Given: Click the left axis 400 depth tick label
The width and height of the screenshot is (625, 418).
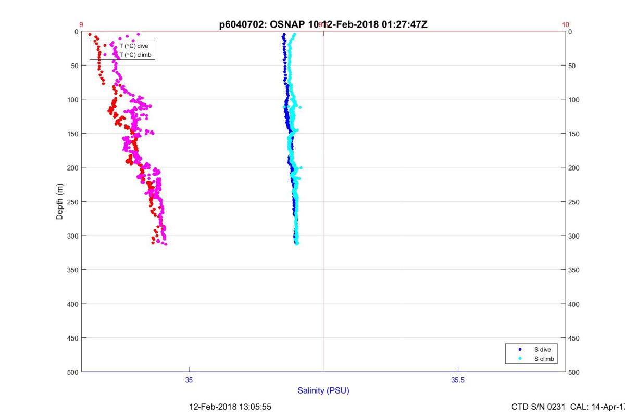Looking at the screenshot, I should (72, 304).
